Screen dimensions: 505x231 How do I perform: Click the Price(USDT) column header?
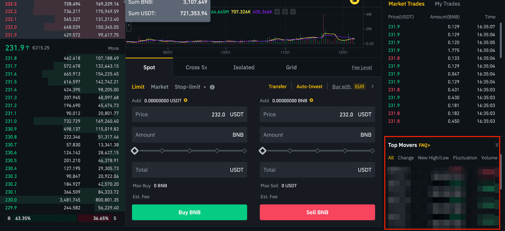[401, 17]
